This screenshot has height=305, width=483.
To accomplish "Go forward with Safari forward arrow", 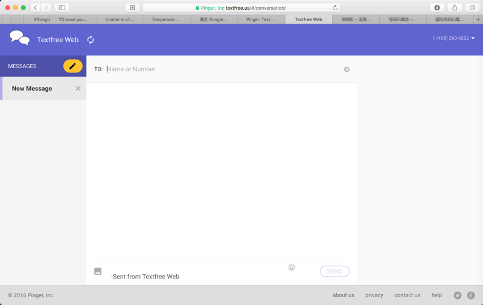I will click(46, 7).
